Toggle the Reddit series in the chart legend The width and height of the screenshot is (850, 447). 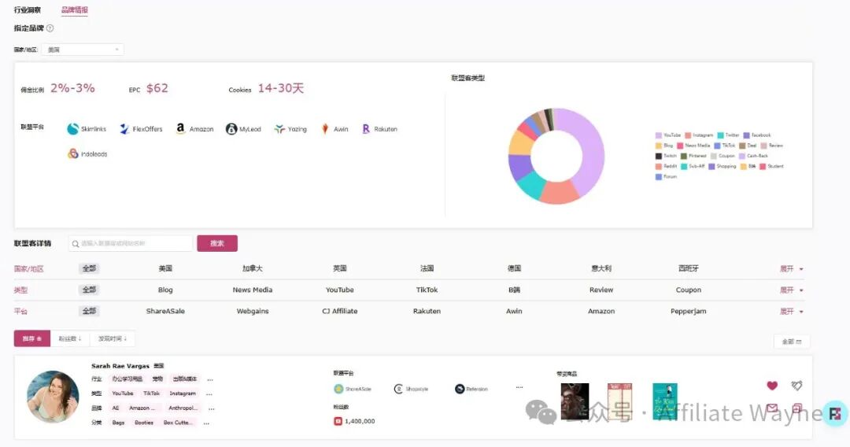point(667,166)
